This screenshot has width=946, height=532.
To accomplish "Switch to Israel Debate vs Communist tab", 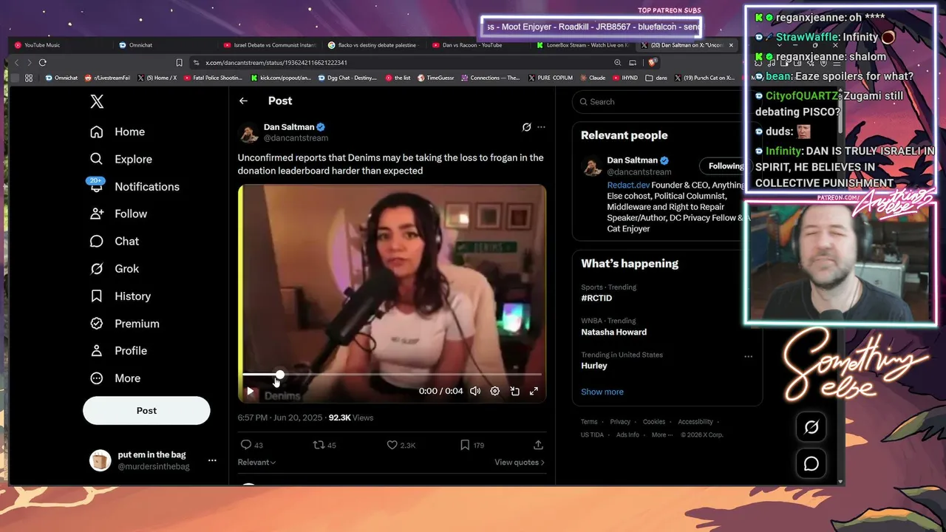I will tap(269, 45).
